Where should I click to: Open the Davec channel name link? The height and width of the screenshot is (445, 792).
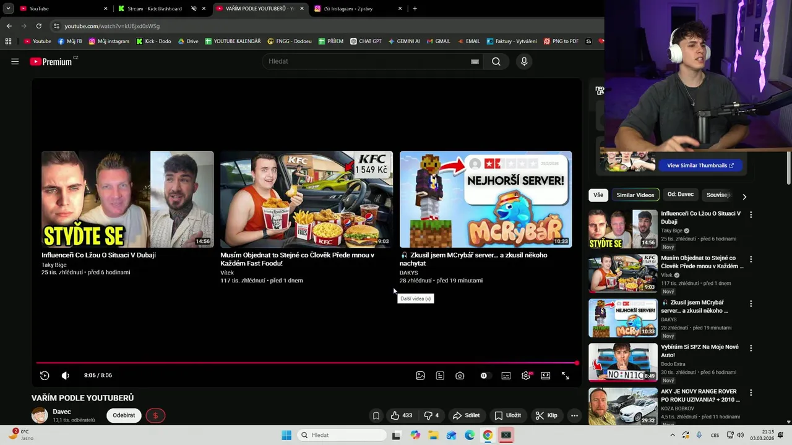tap(62, 412)
